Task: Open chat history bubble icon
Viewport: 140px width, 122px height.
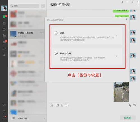Action: tap(67, 105)
